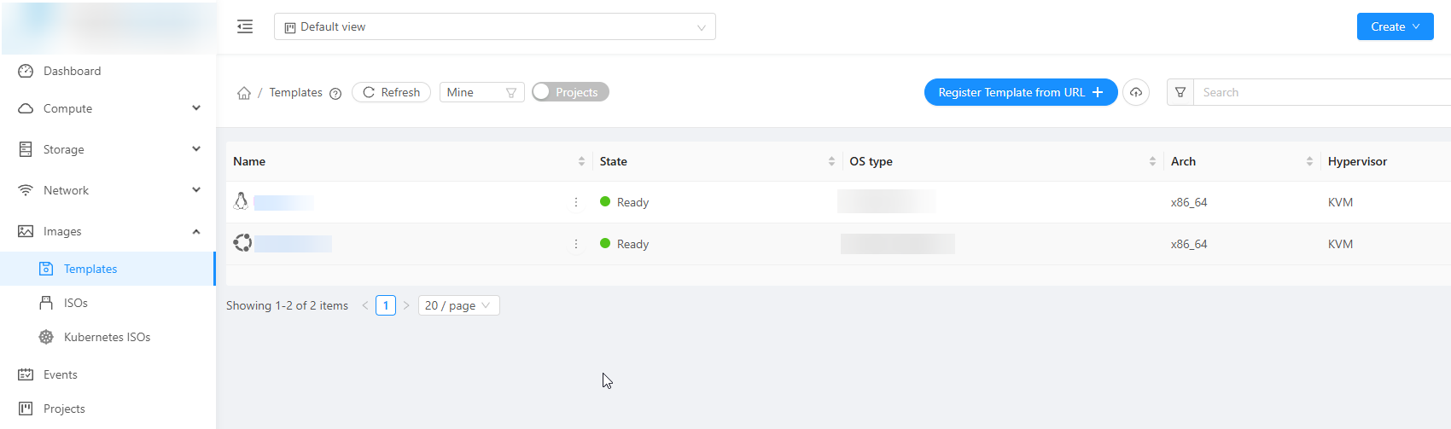
Task: Click the upload template from local icon
Action: [x=1136, y=92]
